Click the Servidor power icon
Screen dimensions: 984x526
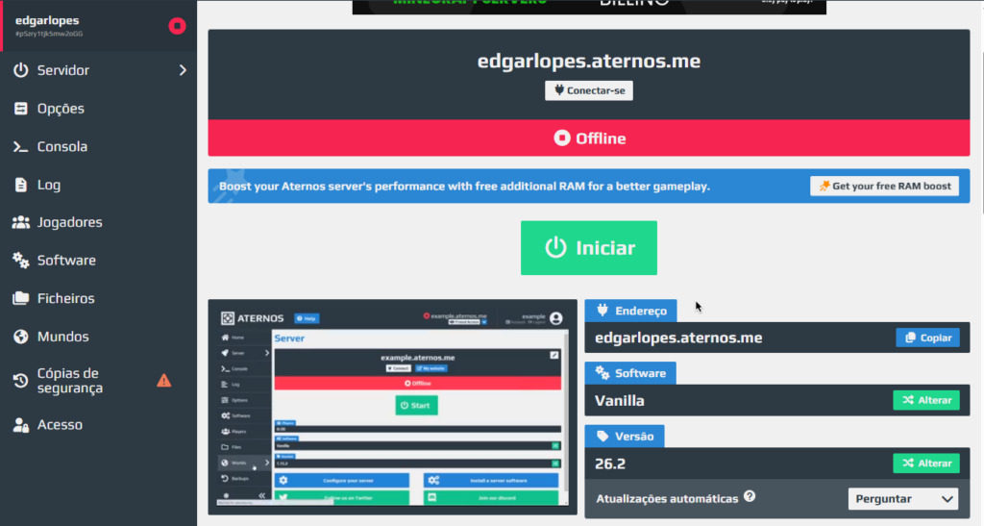21,70
